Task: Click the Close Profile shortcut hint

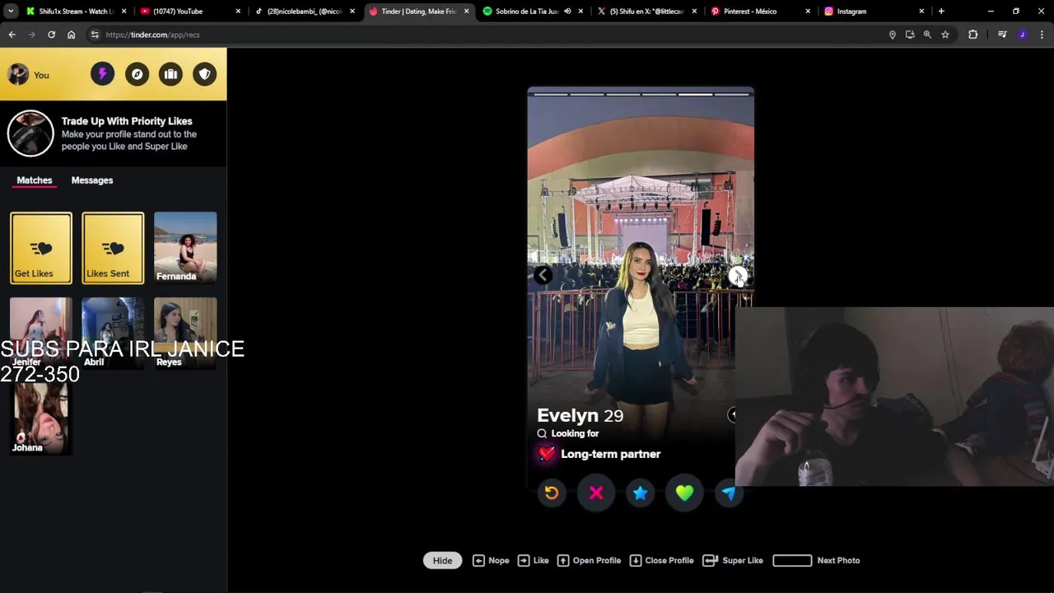Action: (662, 560)
